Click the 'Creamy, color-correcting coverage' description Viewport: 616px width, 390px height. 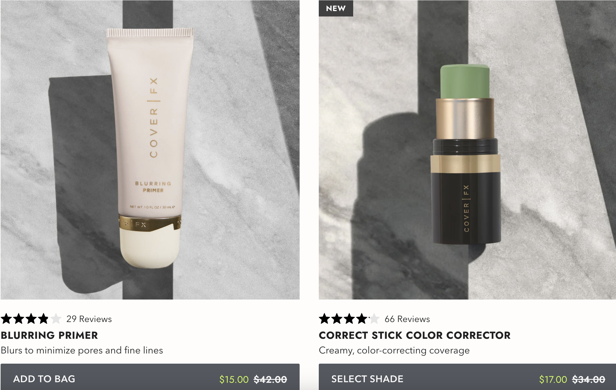394,350
